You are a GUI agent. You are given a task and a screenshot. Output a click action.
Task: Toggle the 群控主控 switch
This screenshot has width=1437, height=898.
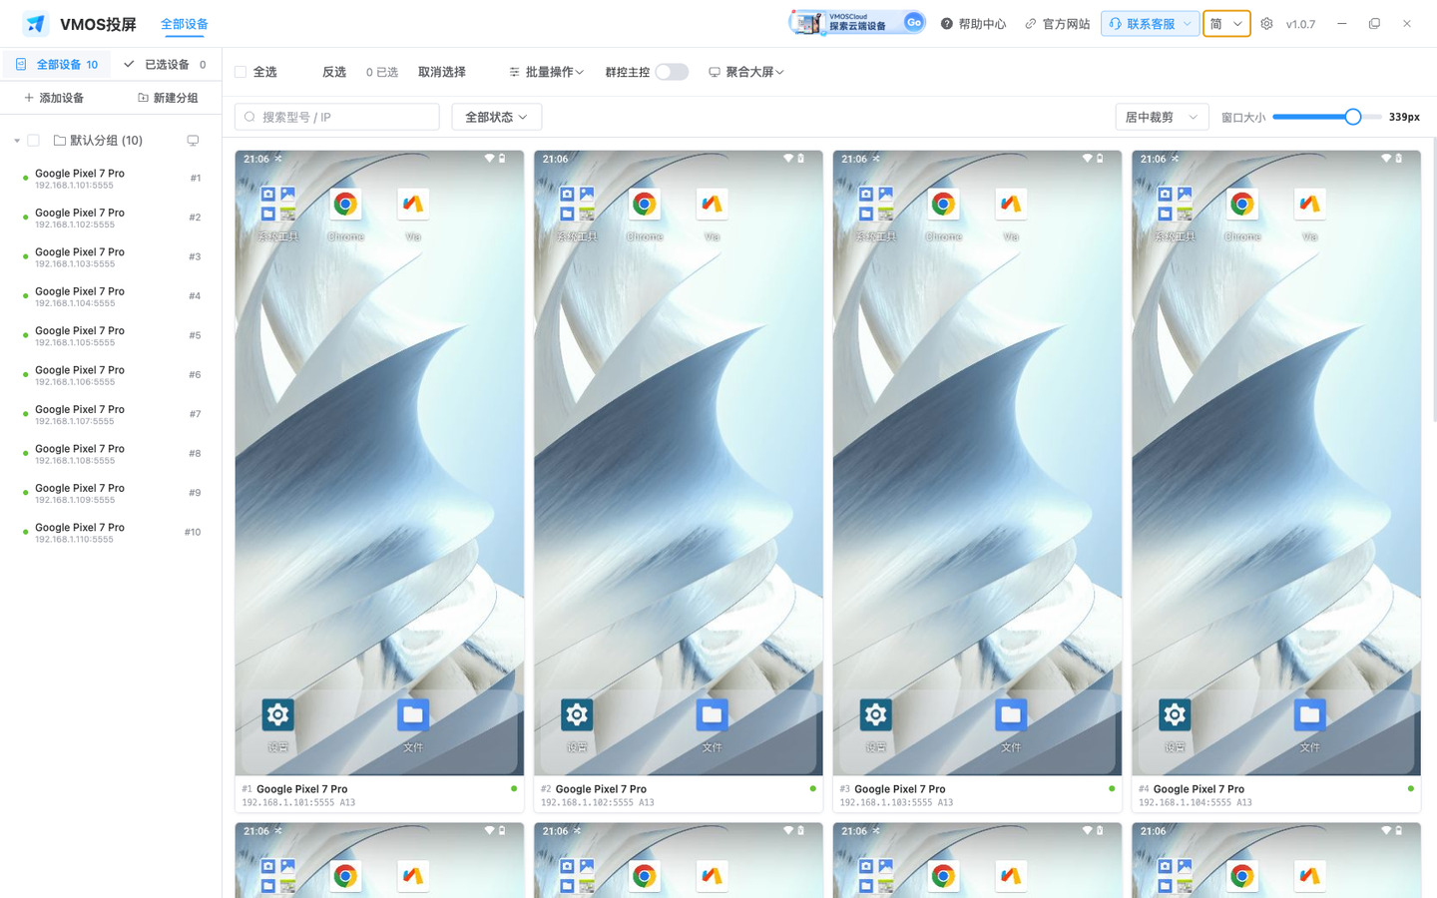[672, 72]
